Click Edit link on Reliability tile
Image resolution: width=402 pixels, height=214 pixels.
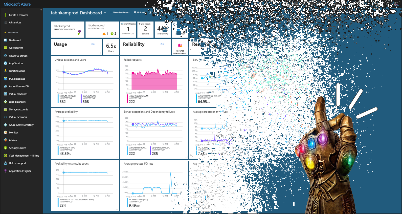(x=162, y=44)
